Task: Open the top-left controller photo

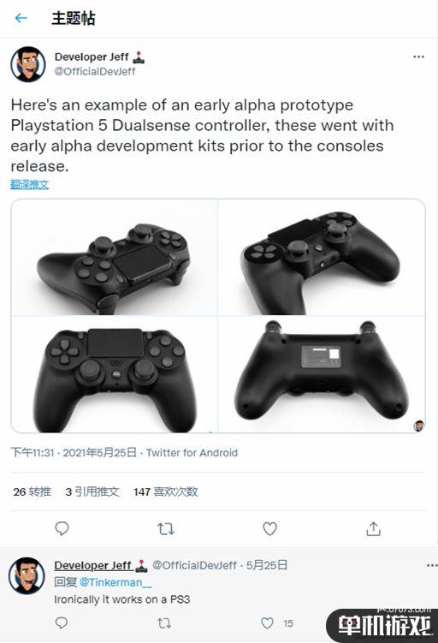Action: 115,257
